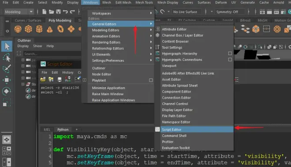This screenshot has width=291, height=167.
Task: Click the Outliner search field
Action: pos(52,54)
